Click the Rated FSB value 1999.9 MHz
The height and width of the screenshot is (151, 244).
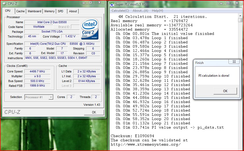pos(37,85)
